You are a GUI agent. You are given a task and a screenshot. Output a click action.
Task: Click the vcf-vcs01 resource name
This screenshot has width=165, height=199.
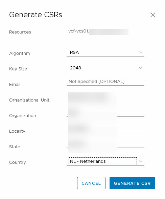(79, 31)
